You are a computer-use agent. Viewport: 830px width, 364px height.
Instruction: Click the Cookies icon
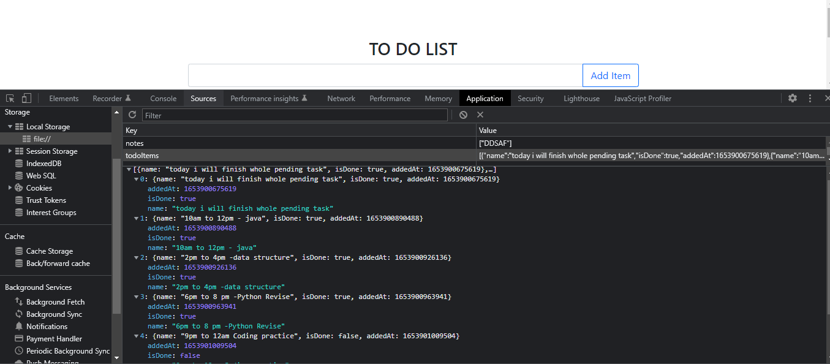coord(20,188)
